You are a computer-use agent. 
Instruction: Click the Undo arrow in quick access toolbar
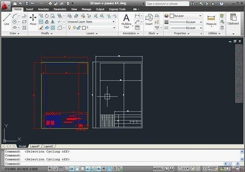click(33, 4)
